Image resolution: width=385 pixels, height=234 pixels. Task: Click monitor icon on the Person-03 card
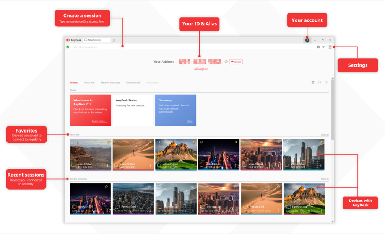245,207
